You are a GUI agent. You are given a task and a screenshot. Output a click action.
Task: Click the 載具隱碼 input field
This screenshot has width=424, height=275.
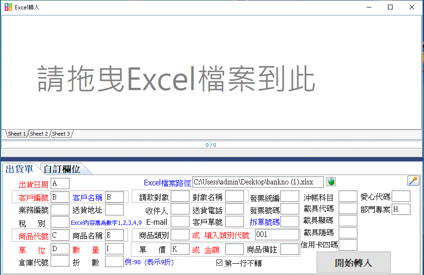point(348,233)
